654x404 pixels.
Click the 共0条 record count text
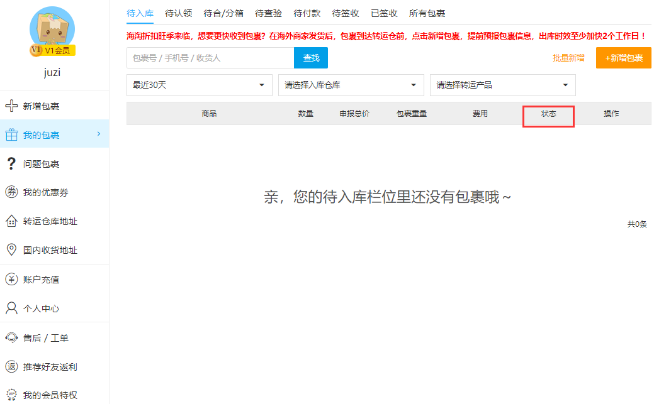[637, 224]
